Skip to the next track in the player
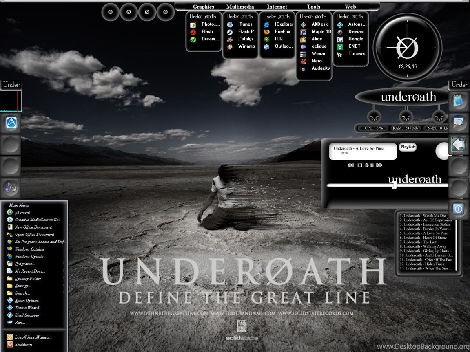This screenshot has height=352, width=470. (379, 165)
